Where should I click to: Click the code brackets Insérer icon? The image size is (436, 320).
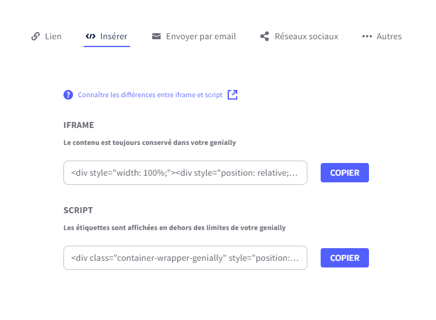tap(90, 36)
